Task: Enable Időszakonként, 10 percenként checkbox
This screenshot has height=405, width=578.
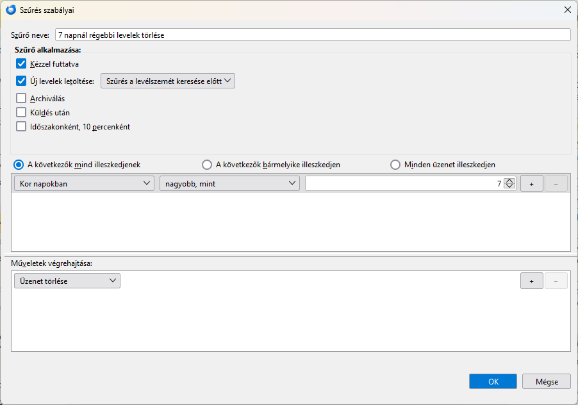Action: coord(21,126)
